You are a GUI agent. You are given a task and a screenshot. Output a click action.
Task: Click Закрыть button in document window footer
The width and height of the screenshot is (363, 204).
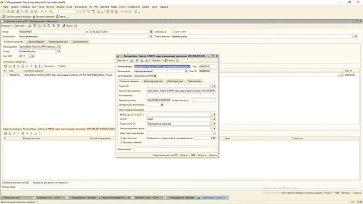point(357,193)
